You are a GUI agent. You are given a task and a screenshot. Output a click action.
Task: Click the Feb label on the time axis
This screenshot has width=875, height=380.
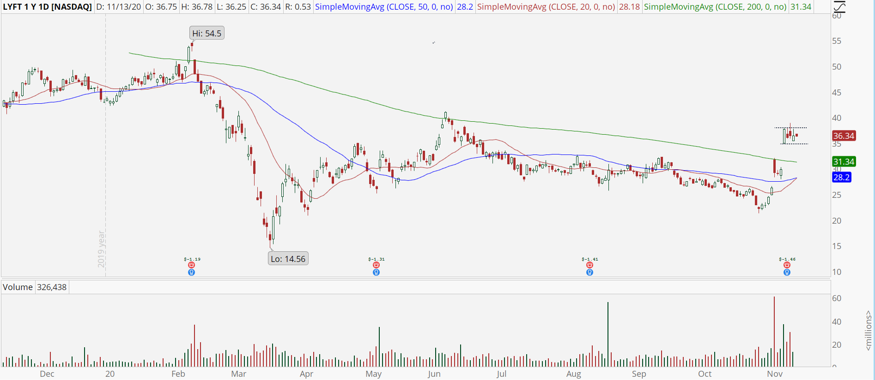pyautogui.click(x=178, y=374)
